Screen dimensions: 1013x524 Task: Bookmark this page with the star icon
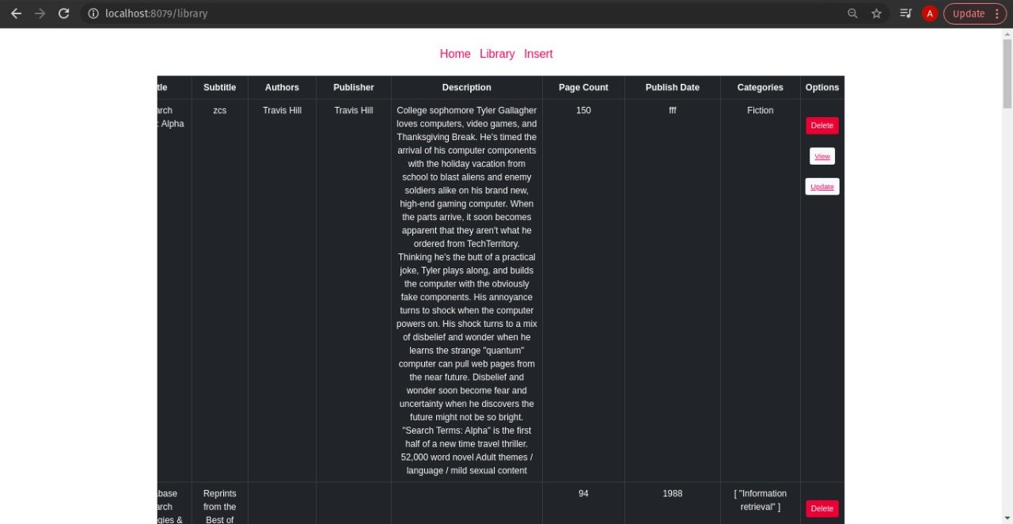[x=876, y=13]
